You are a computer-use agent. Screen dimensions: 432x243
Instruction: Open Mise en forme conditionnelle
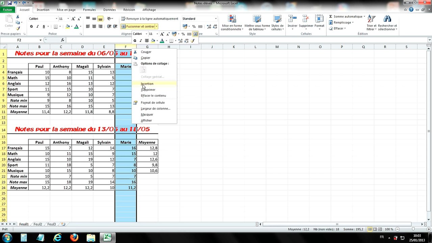point(232,23)
